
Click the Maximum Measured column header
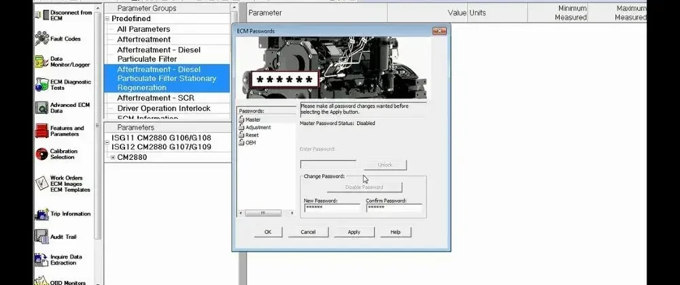pos(617,12)
